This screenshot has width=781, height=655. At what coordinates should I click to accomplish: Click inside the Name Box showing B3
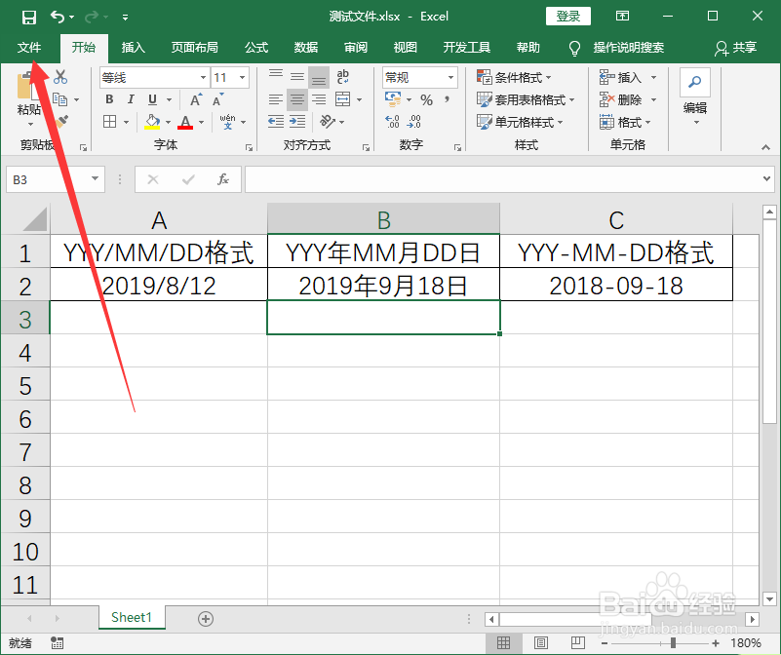(48, 179)
